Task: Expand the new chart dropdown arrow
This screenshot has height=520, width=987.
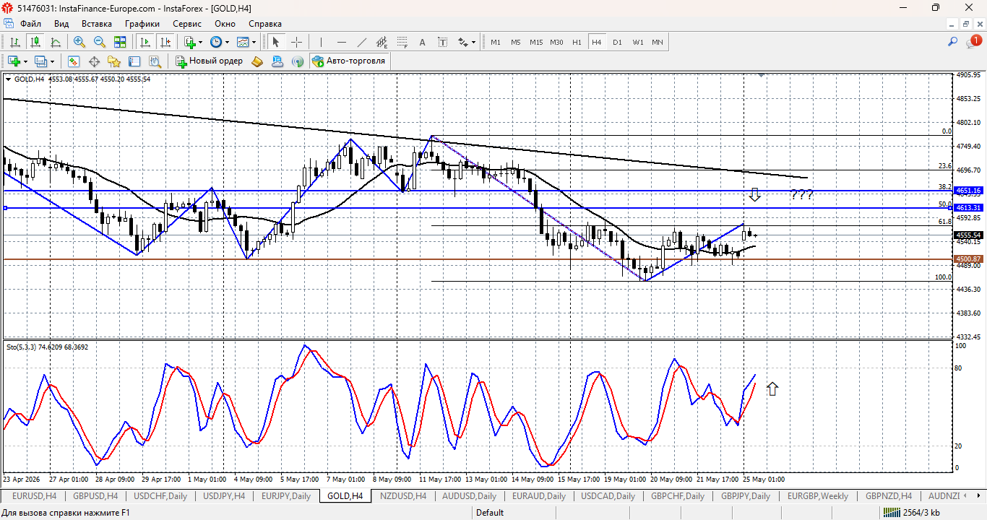Action: (x=25, y=61)
